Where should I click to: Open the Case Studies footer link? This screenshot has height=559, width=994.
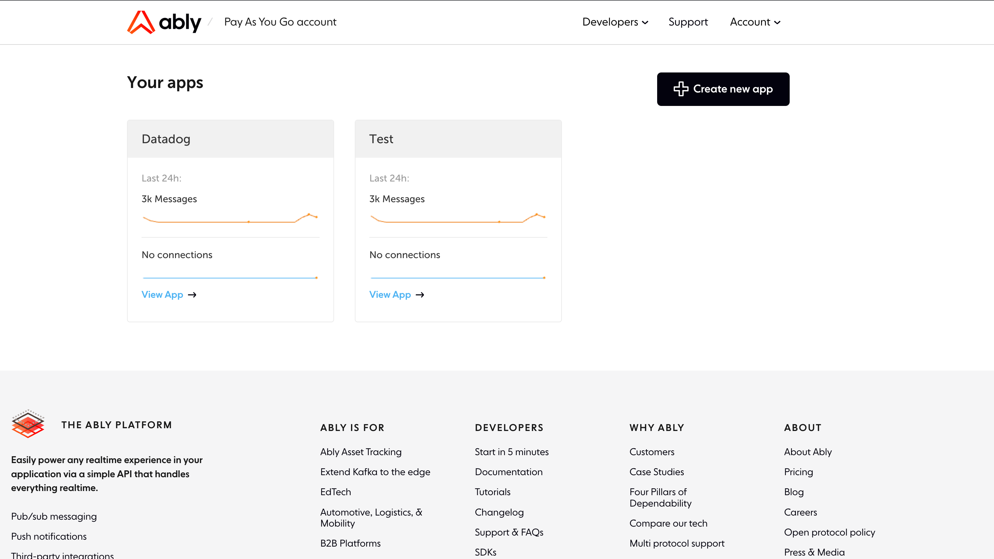(656, 472)
